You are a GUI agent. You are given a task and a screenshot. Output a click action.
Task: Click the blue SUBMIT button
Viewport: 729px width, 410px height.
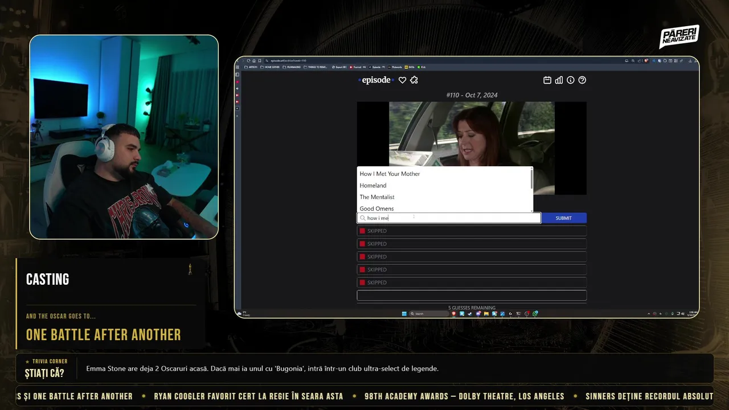[x=563, y=218]
